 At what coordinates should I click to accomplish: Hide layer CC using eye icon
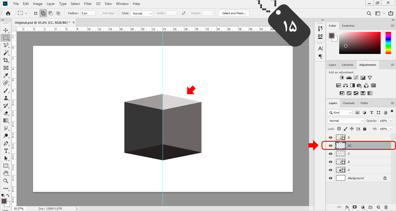click(331, 145)
